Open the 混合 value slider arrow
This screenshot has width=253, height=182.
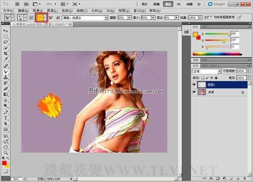coord(177,17)
